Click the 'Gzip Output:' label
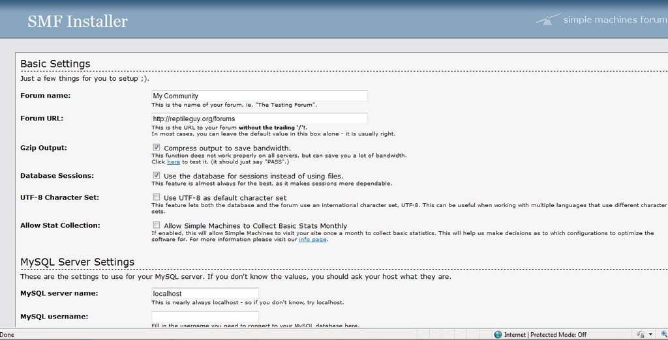This screenshot has height=340, width=668. click(x=44, y=148)
